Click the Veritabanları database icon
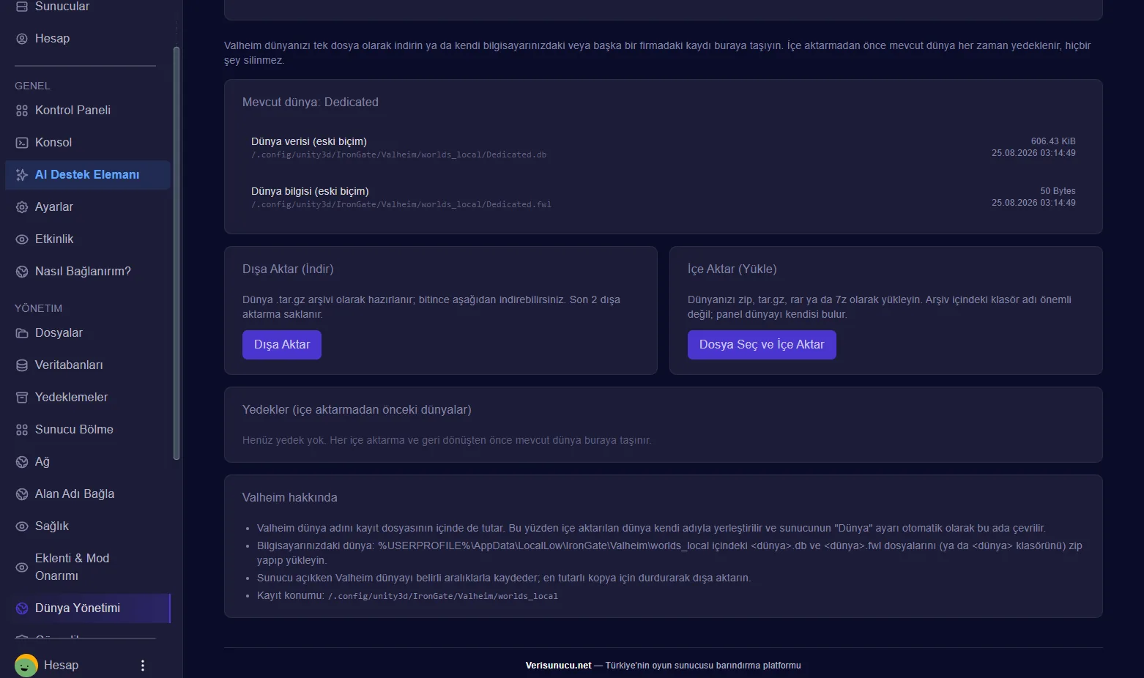 point(22,365)
